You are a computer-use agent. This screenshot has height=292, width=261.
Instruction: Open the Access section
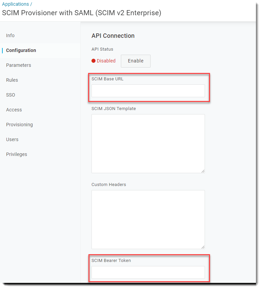14,110
